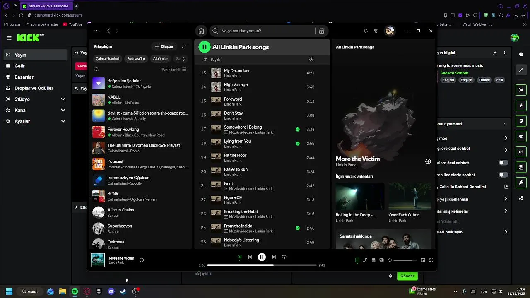Screen dimensions: 530x298
Task: Open Rolling in the Deep video thumbnail
Action: (360, 197)
